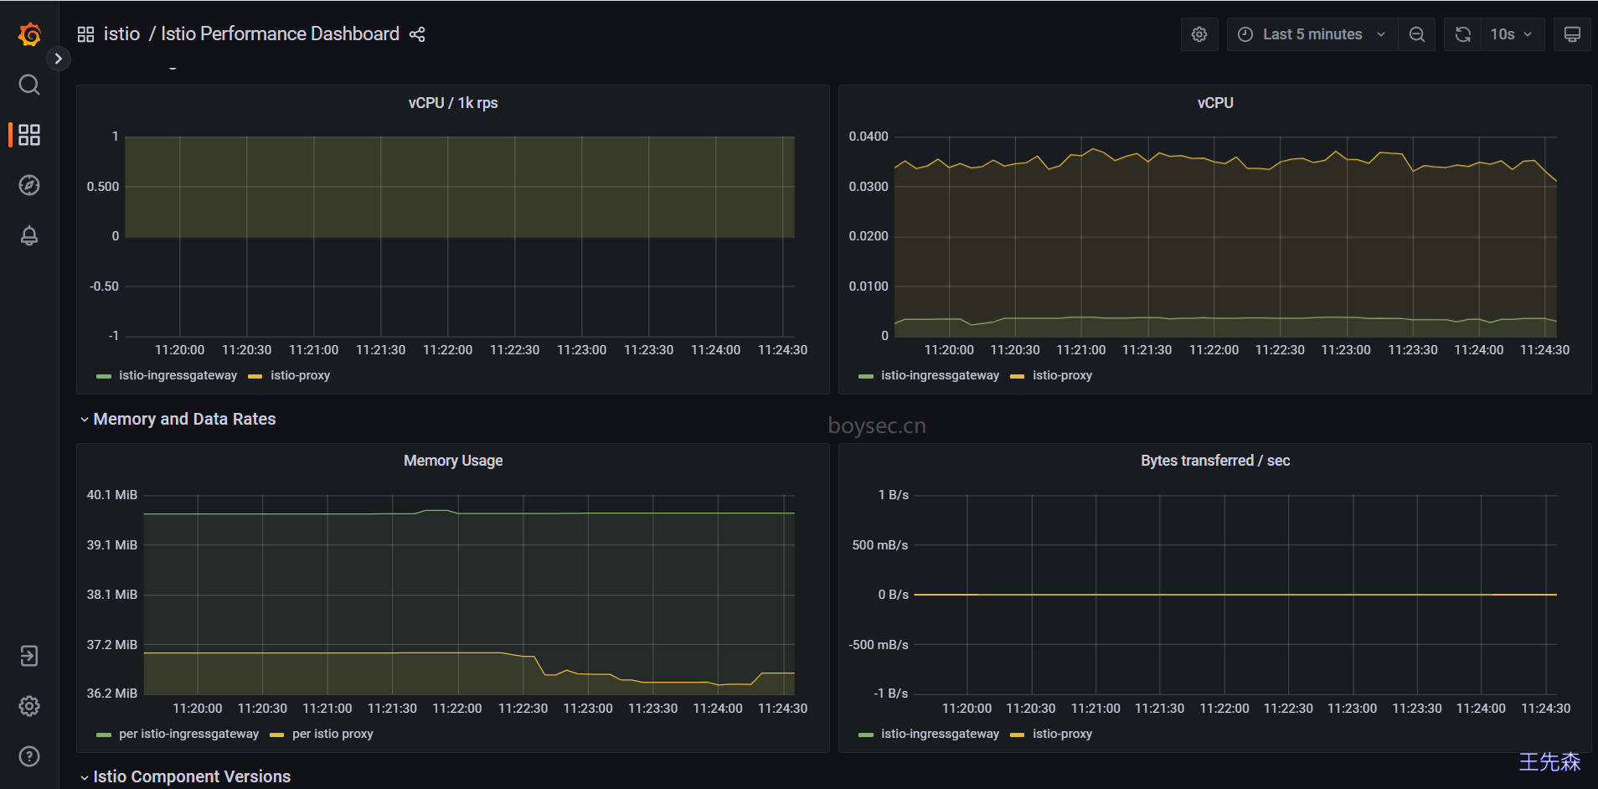1598x789 pixels.
Task: Click the zoom out time range icon
Action: [1417, 34]
